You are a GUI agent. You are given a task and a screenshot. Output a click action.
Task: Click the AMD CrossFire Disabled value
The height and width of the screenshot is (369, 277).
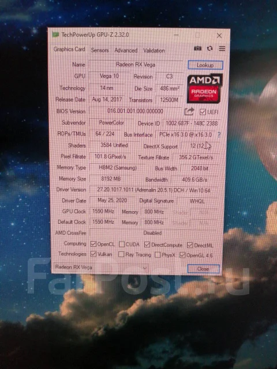152,233
